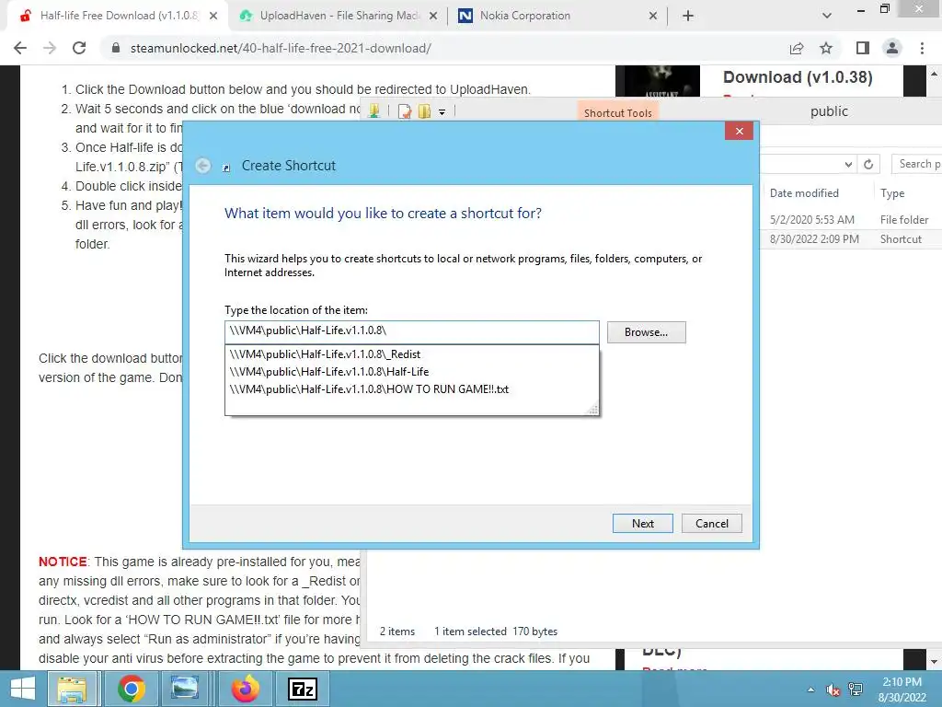Image resolution: width=942 pixels, height=707 pixels.
Task: Click the wizard back arrow
Action: point(203,166)
